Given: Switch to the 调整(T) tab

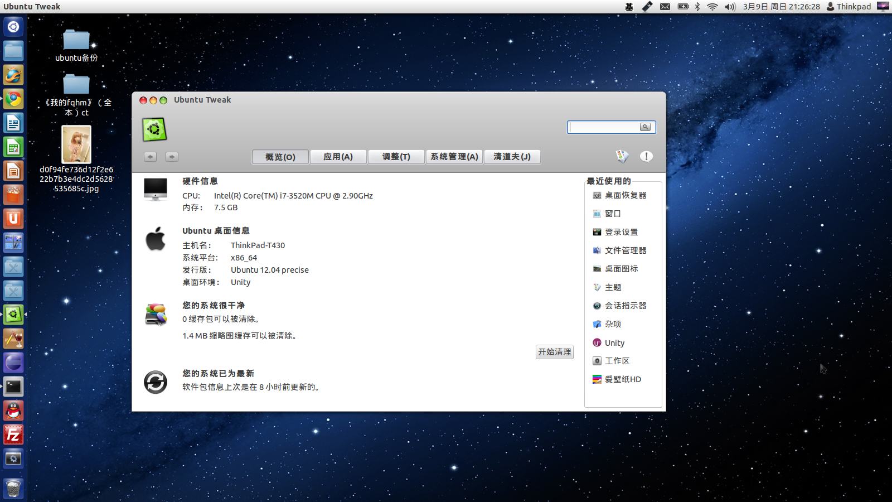Looking at the screenshot, I should 396,157.
